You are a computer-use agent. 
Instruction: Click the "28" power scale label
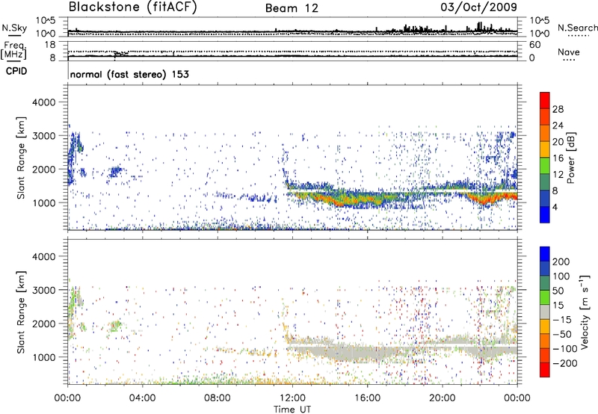tap(558, 109)
